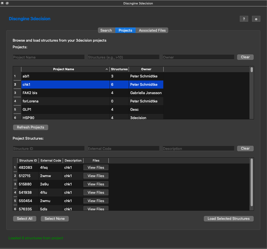
Task: Sort by Description column header
Action: [73, 160]
